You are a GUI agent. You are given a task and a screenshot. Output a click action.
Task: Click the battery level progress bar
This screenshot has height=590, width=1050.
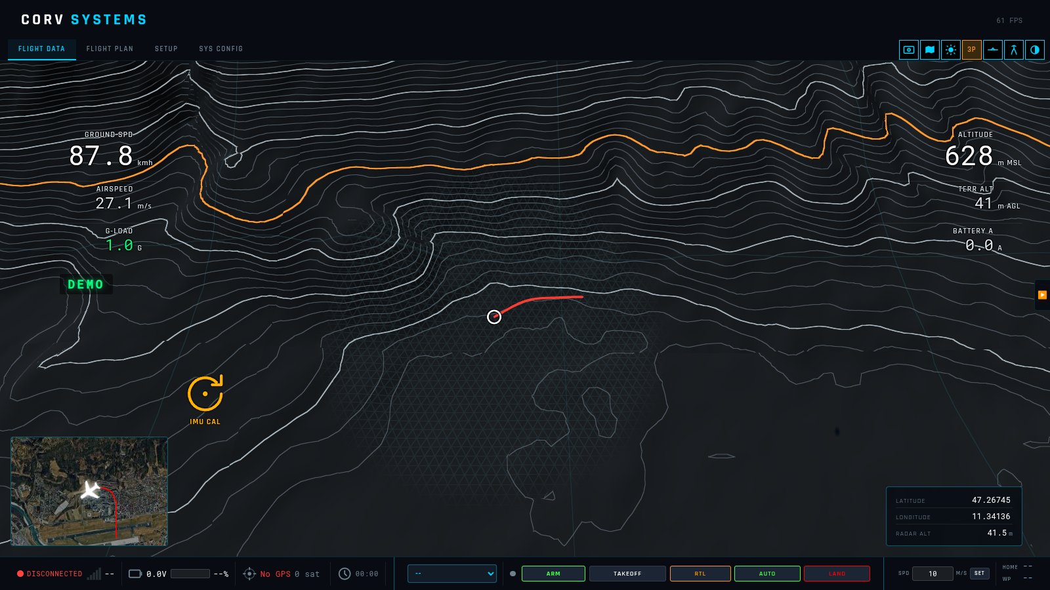(190, 574)
